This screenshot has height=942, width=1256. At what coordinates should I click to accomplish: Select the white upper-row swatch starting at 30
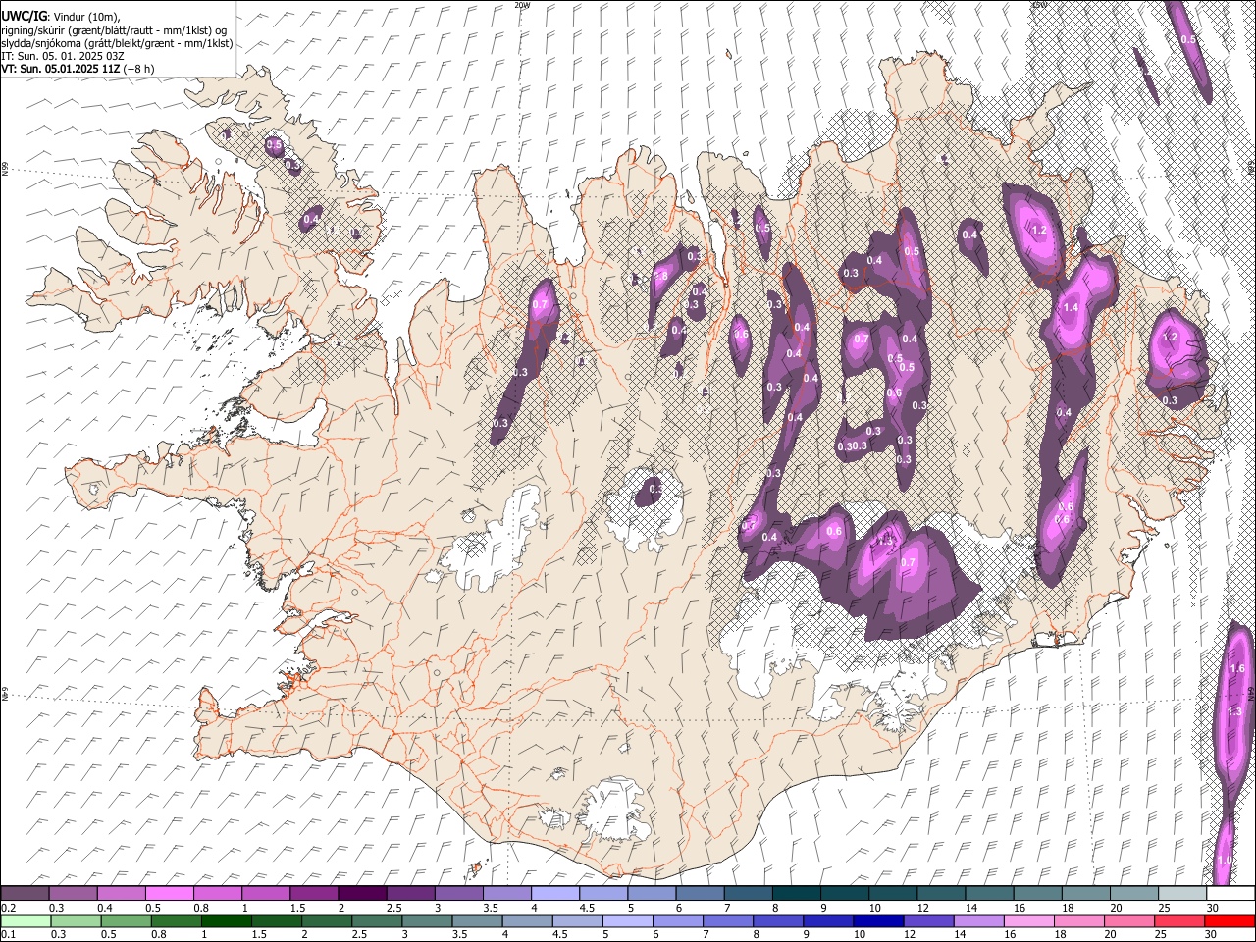click(x=1231, y=894)
